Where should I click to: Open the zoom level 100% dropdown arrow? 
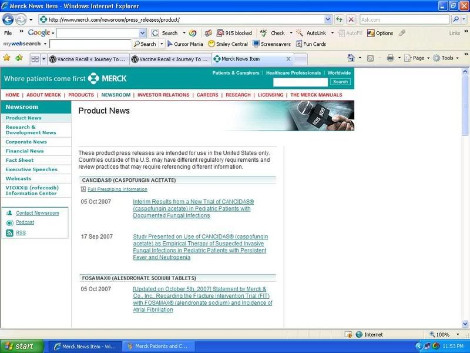458,334
